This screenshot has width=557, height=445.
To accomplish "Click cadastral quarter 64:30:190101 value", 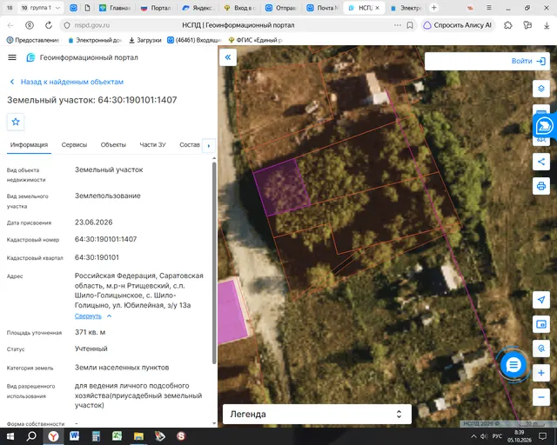I will (x=97, y=257).
